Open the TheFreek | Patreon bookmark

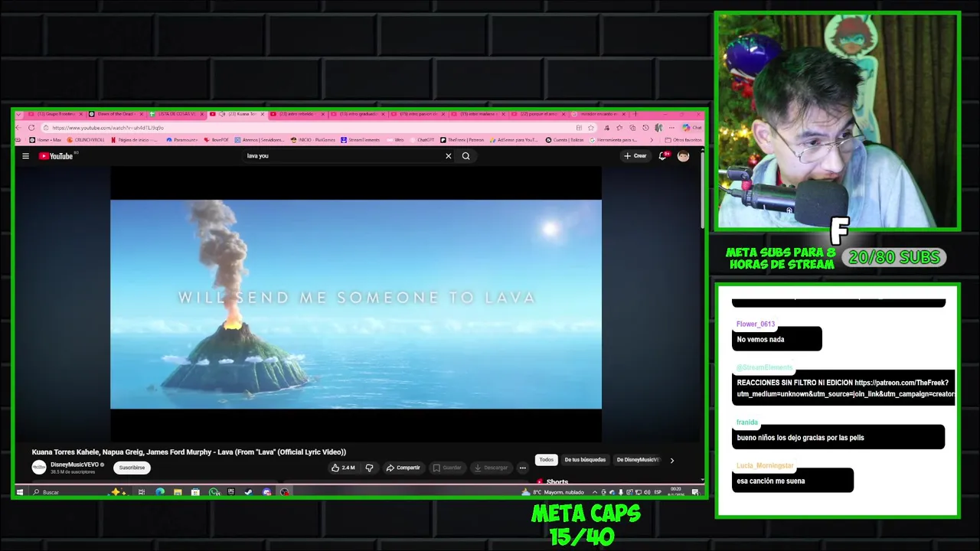pos(463,140)
